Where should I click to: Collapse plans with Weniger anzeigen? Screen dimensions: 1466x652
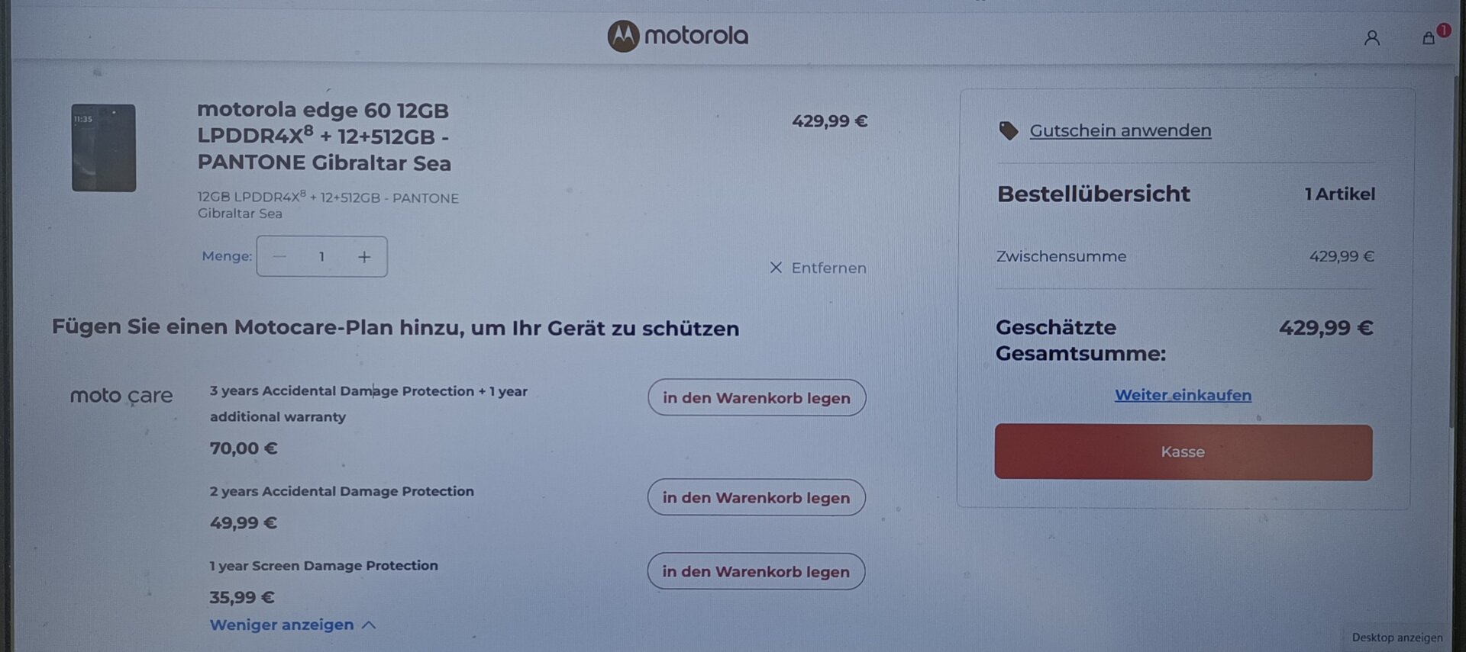tap(282, 625)
